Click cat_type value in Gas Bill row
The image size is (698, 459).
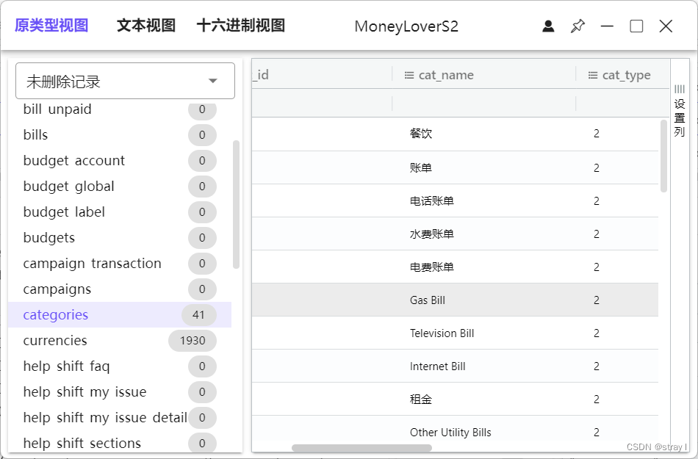596,300
